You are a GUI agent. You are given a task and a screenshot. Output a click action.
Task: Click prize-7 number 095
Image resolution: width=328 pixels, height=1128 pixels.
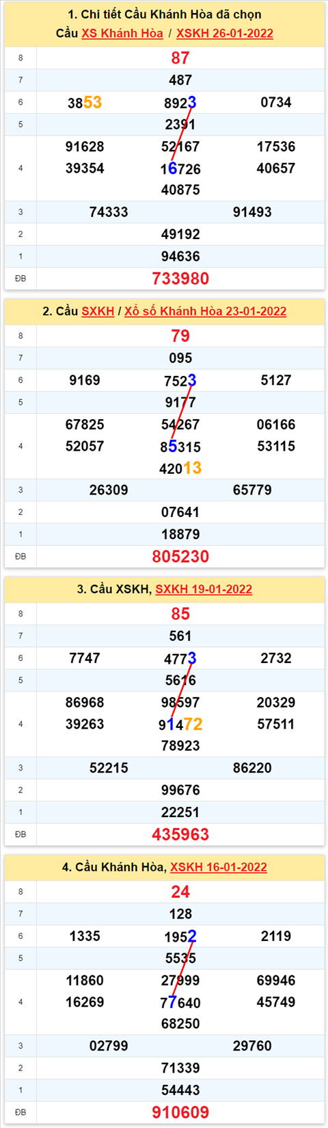click(x=180, y=358)
